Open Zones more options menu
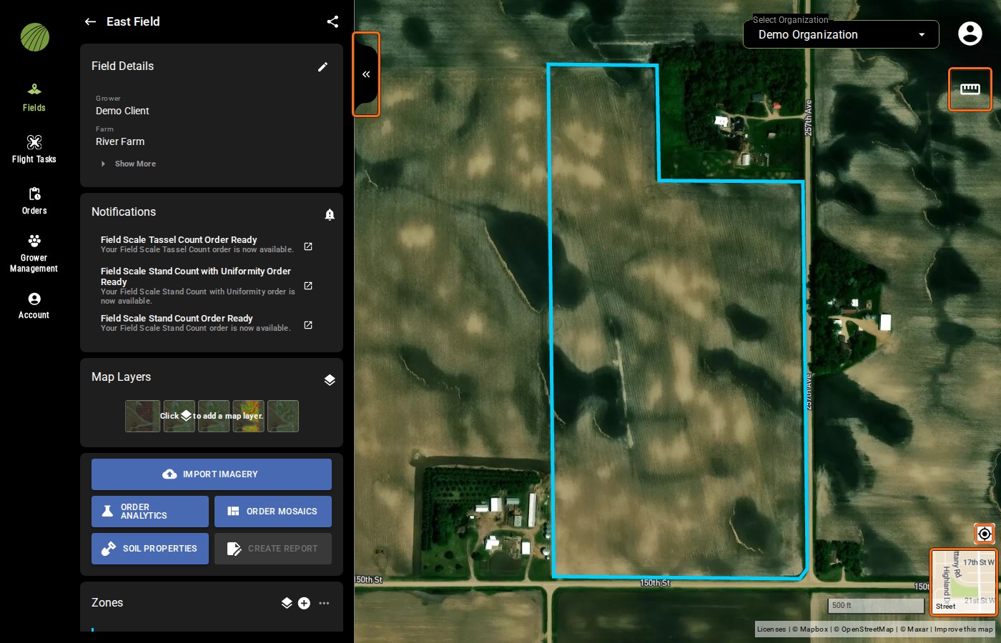Image resolution: width=1001 pixels, height=643 pixels. pos(324,603)
